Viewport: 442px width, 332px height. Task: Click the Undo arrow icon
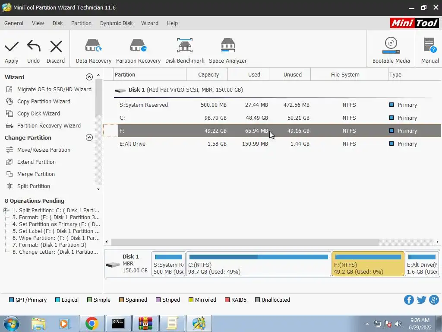(34, 46)
